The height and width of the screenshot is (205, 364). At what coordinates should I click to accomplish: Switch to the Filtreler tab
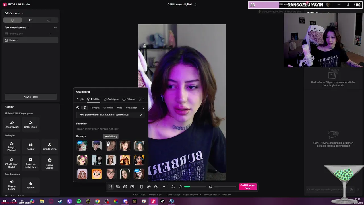pyautogui.click(x=129, y=99)
